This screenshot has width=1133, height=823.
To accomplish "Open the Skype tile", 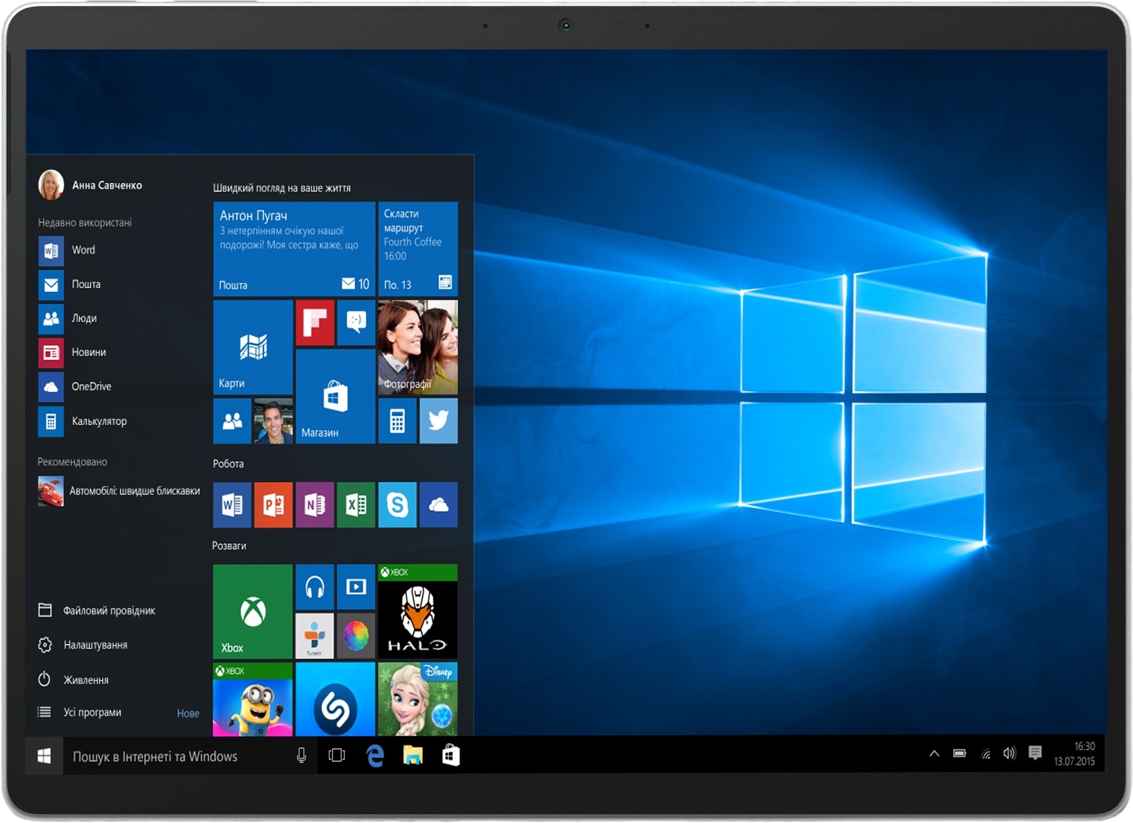I will pos(397,505).
